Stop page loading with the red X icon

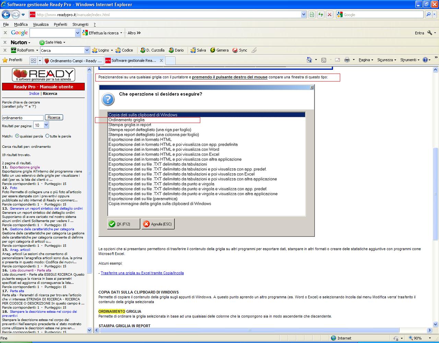330,14
